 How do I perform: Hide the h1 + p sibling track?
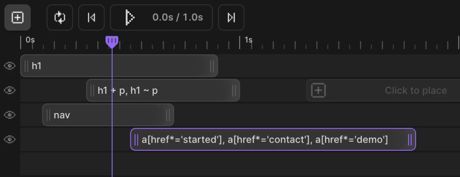(10, 90)
